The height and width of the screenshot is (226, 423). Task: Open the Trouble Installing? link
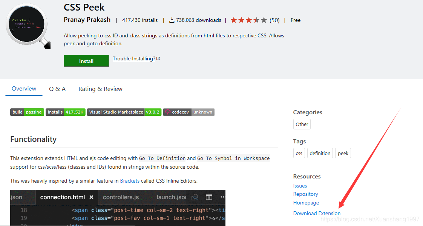(x=134, y=58)
